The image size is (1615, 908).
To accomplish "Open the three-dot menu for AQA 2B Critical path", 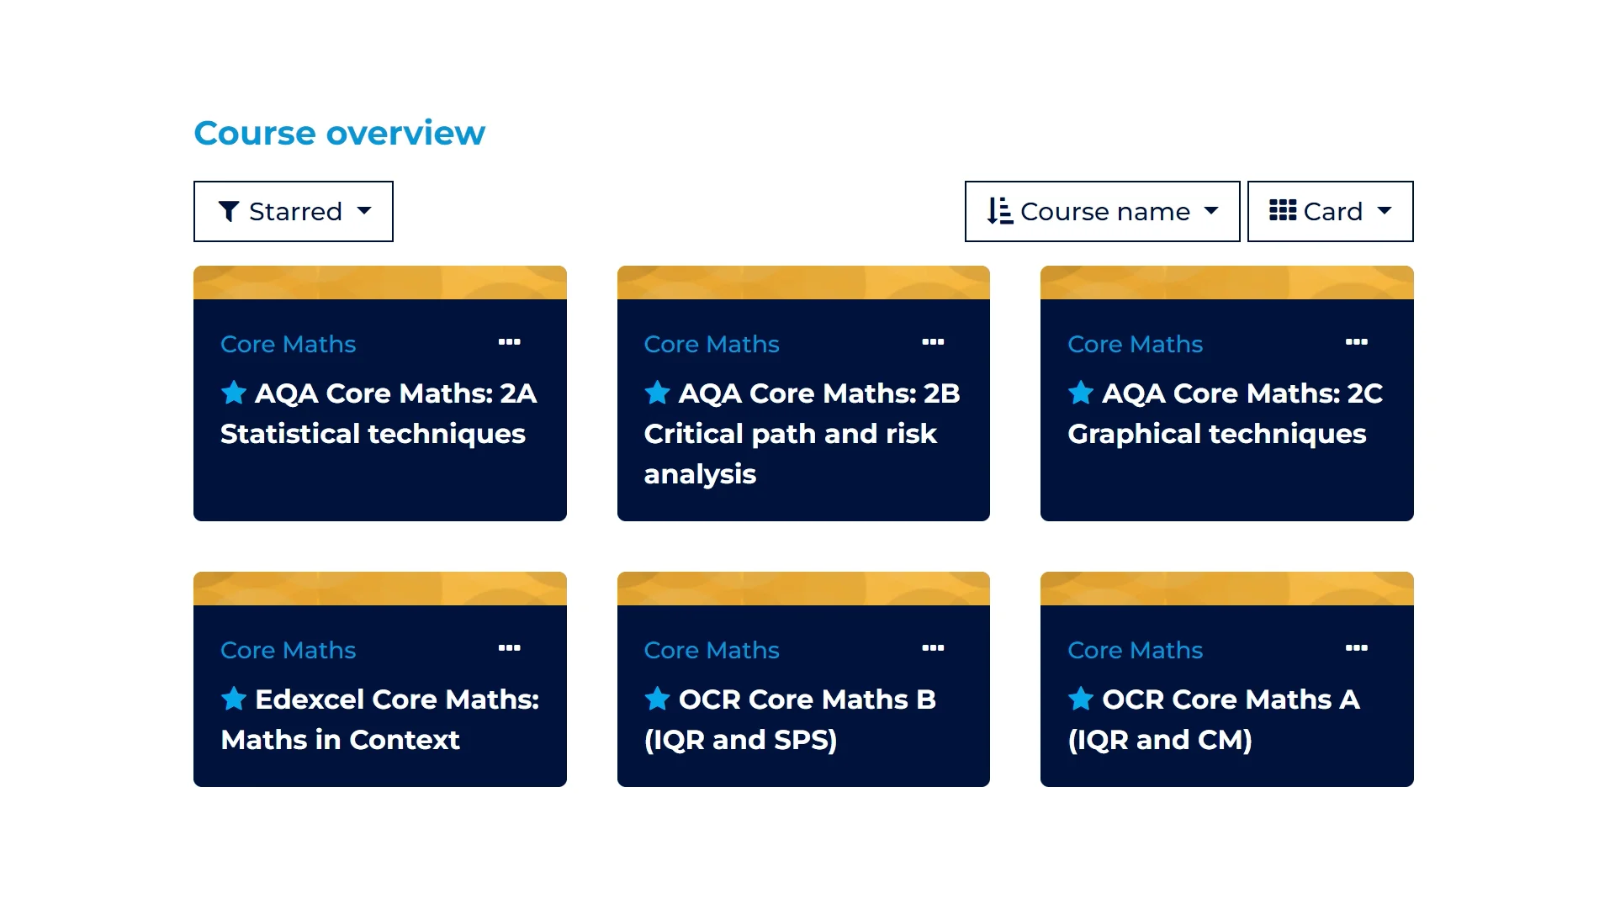I will 933,342.
